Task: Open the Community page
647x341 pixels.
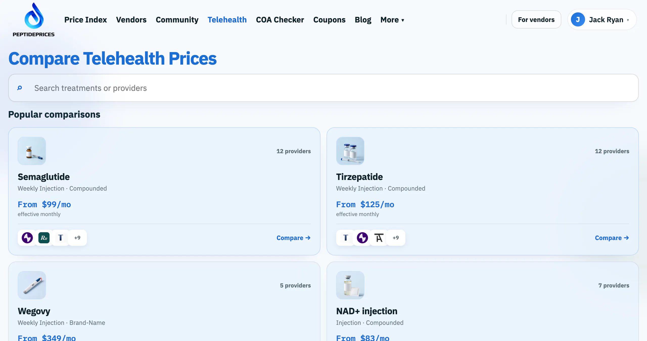Action: point(177,20)
